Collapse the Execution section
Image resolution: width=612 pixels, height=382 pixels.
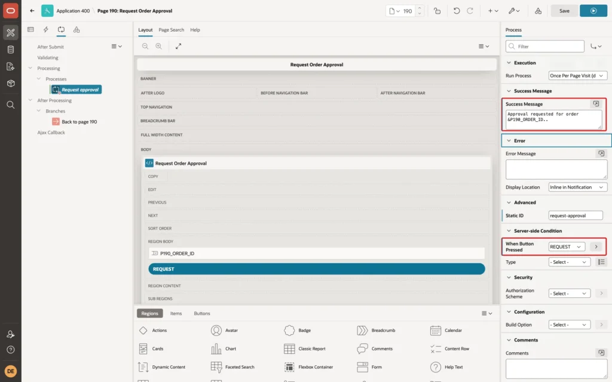pyautogui.click(x=509, y=63)
